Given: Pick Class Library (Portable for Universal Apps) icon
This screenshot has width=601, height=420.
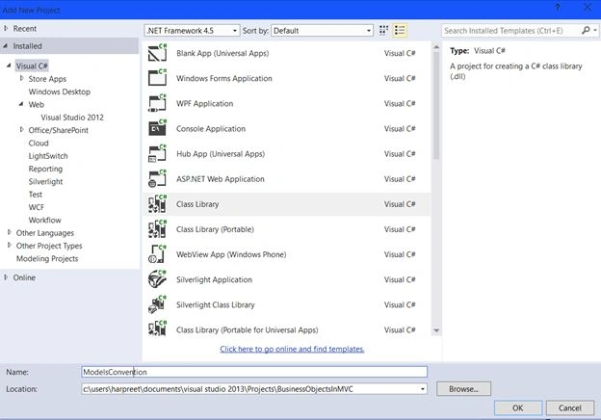Looking at the screenshot, I should click(x=157, y=329).
